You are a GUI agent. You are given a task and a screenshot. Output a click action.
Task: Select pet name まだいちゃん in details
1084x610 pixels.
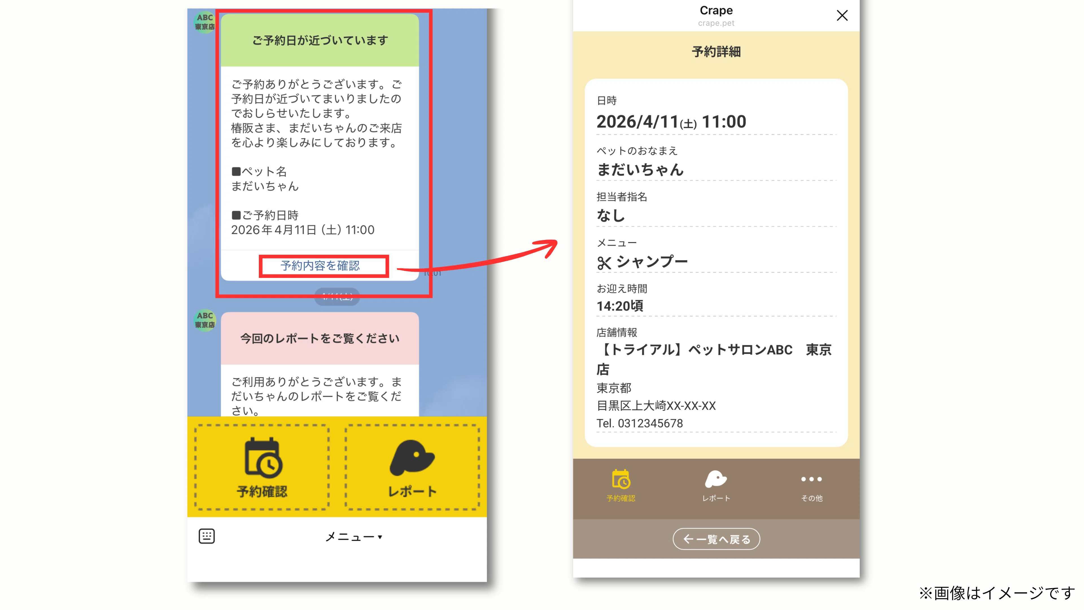pos(640,169)
